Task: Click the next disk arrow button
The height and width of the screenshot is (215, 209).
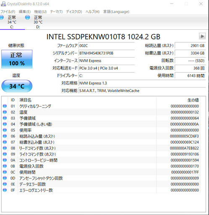Action: point(202,36)
